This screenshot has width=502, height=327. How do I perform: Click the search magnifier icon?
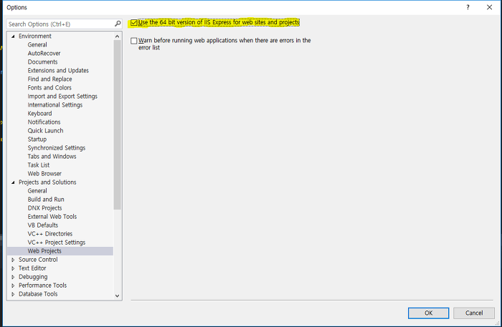click(118, 24)
